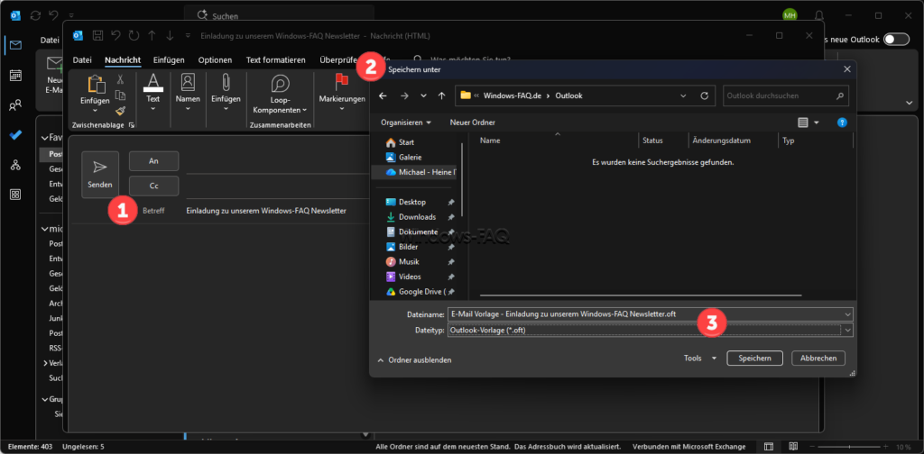Open Zwischenablage dialog launcher
The height and width of the screenshot is (454, 924).
point(132,125)
